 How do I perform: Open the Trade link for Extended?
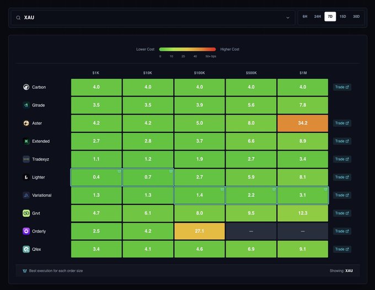342,141
